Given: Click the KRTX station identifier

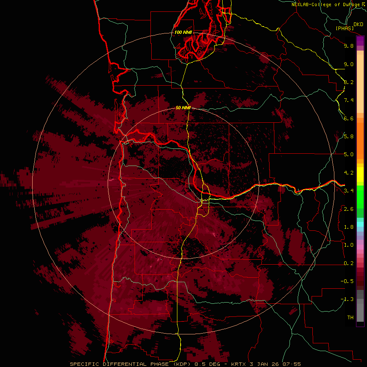Looking at the screenshot, I should click(239, 364).
